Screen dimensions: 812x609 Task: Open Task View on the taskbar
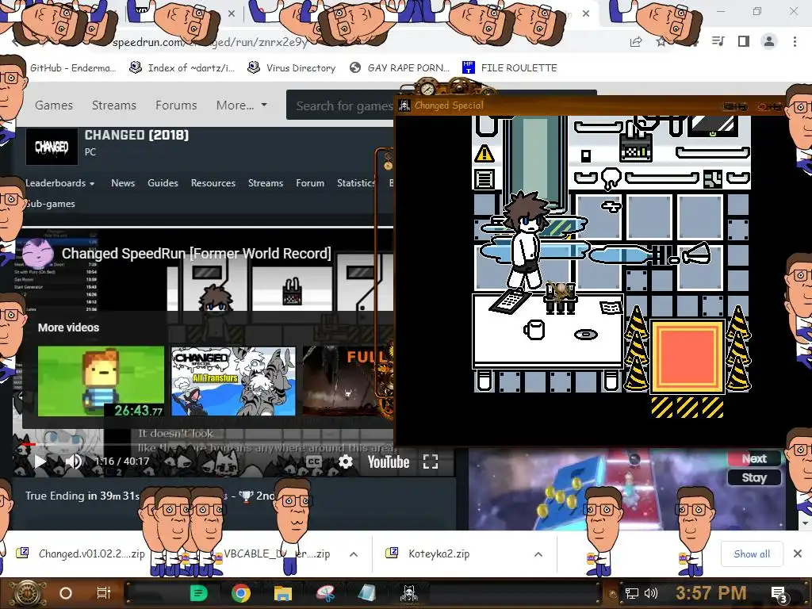[104, 593]
